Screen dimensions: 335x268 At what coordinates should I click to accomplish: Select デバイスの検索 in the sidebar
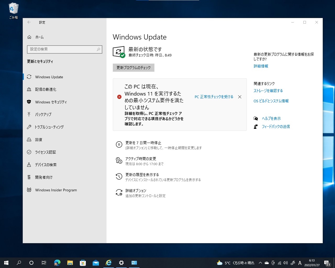tap(46, 165)
